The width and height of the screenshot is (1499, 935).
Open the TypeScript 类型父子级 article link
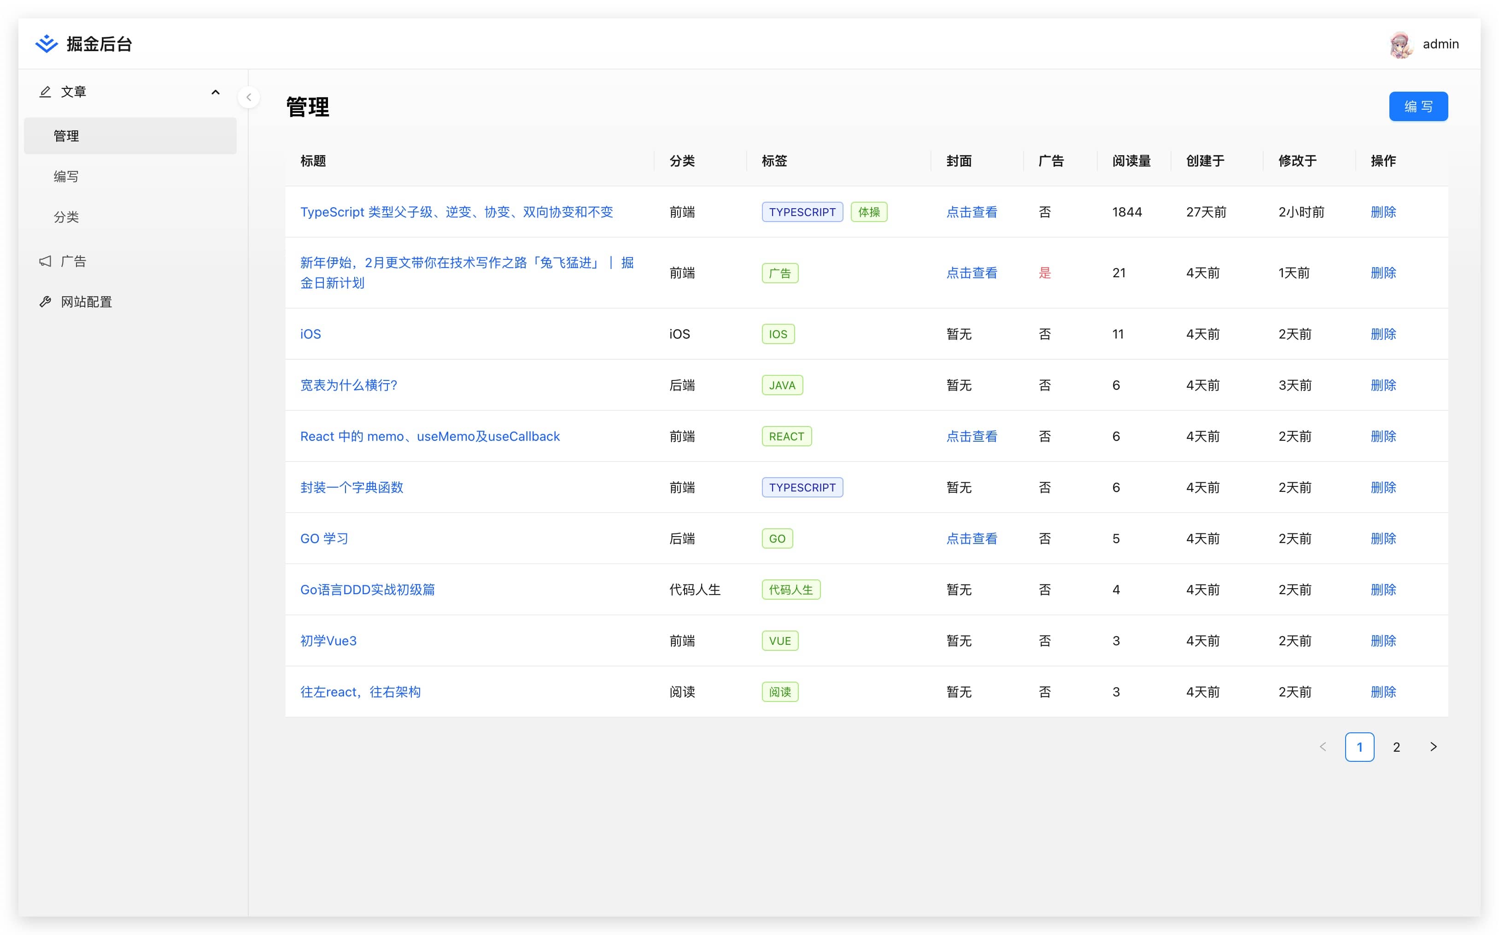pos(457,212)
